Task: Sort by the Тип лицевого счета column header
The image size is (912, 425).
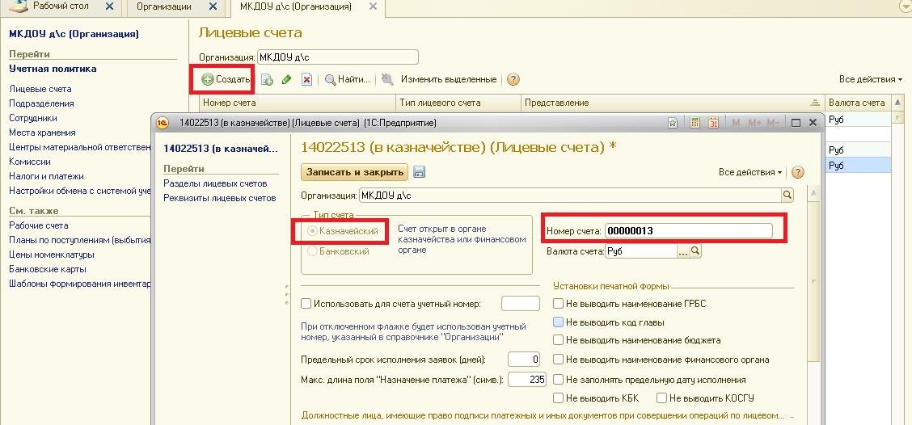Action: 458,103
